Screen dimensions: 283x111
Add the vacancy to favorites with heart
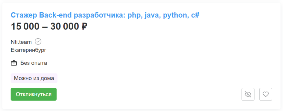(266, 94)
